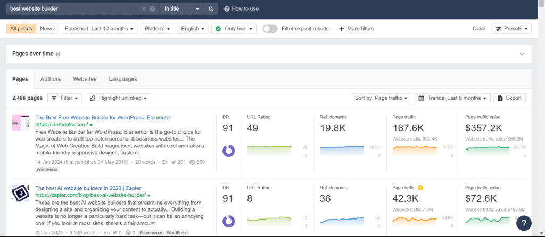Screen dimensions: 545x237
Task: Click the '2,486 pages' result count
Action: (27, 98)
